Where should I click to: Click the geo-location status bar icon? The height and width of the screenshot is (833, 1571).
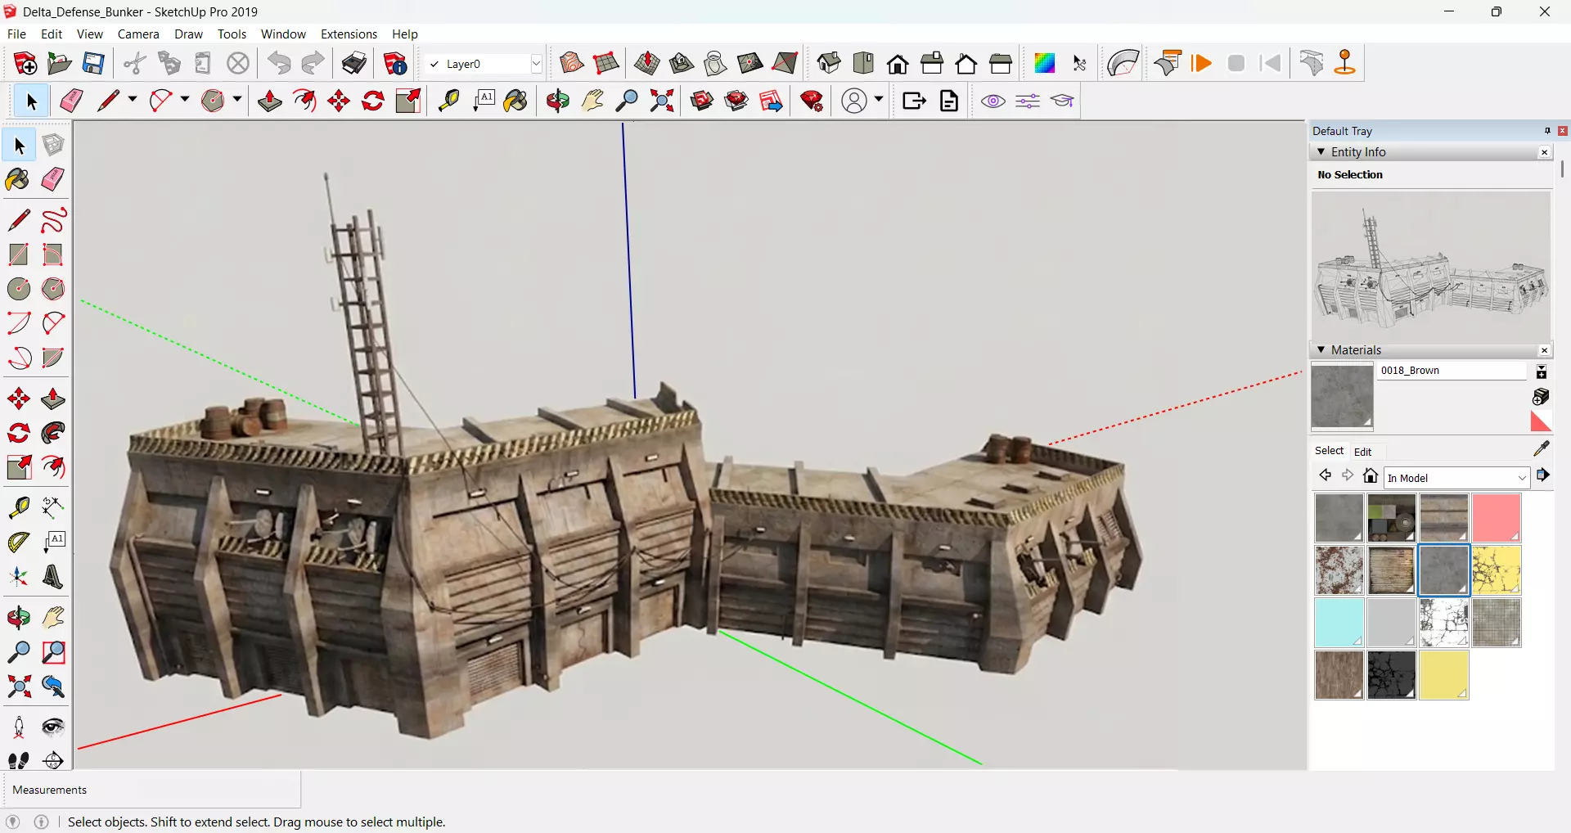[12, 822]
